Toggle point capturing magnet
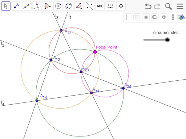This screenshot has height=139, width=186. tap(155, 17)
